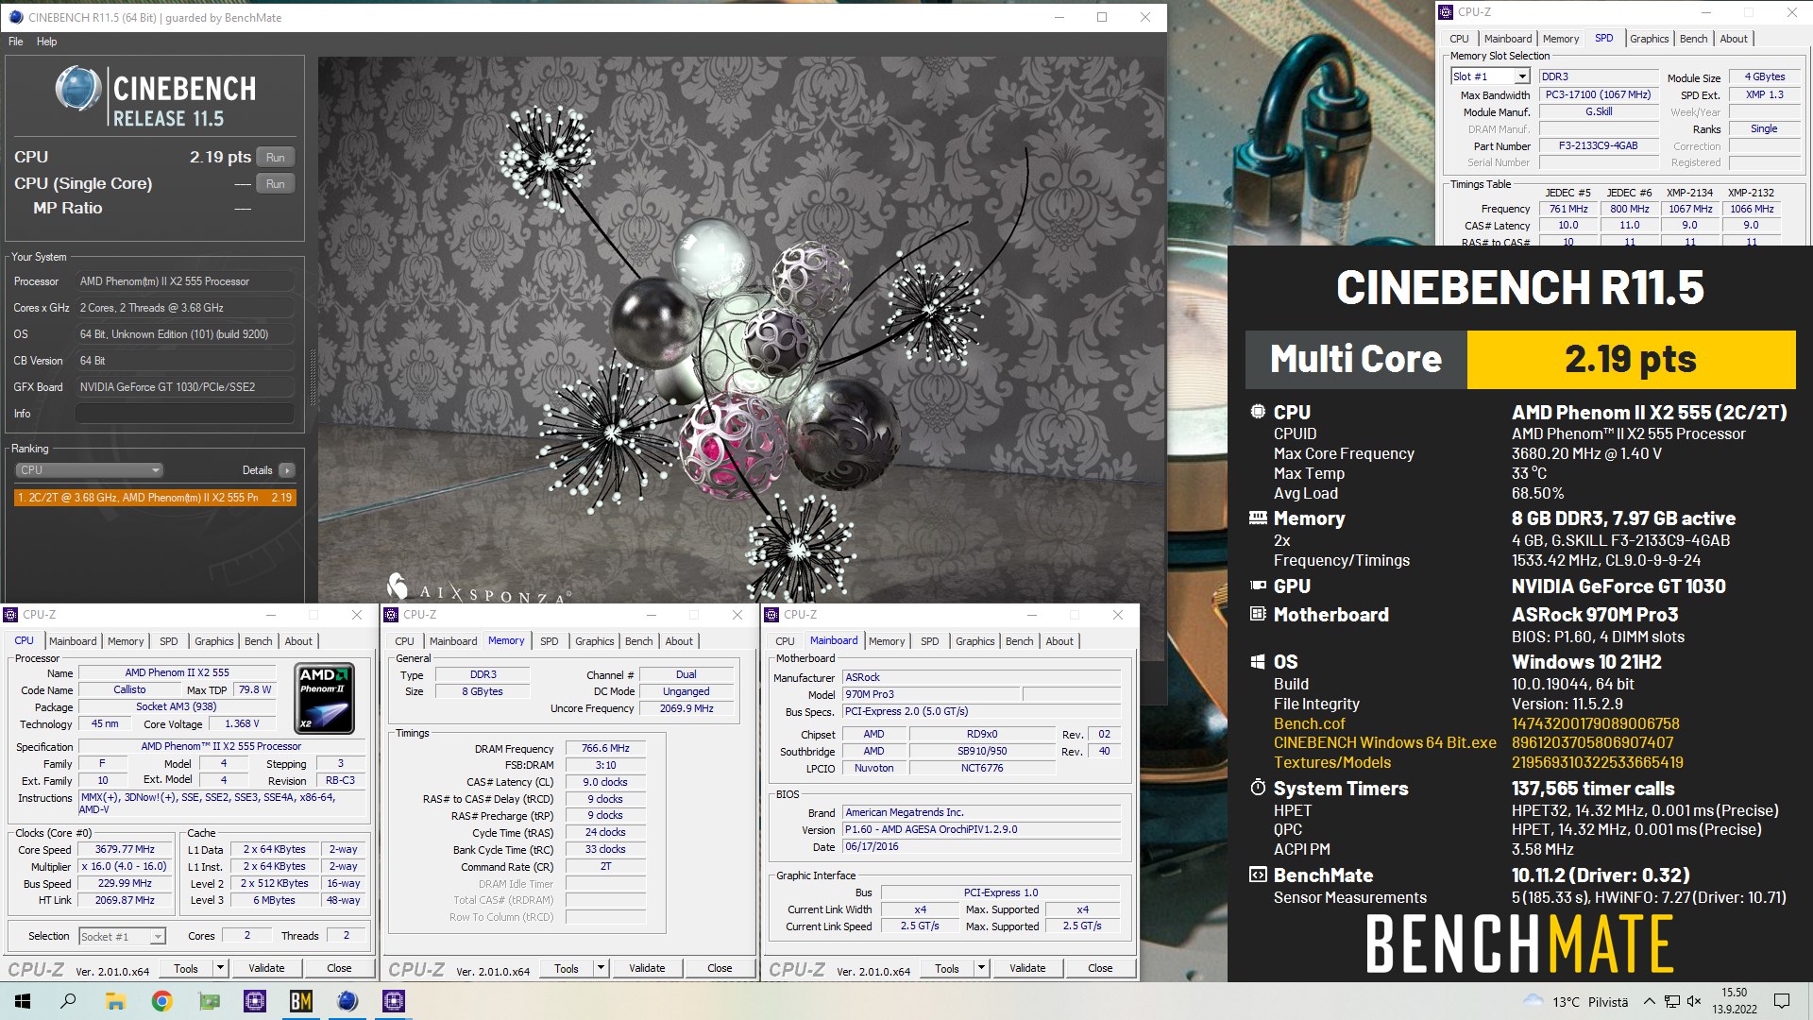Open weather widget showing 13°C Pilvistä
This screenshot has height=1020, width=1813.
pos(1576,1001)
